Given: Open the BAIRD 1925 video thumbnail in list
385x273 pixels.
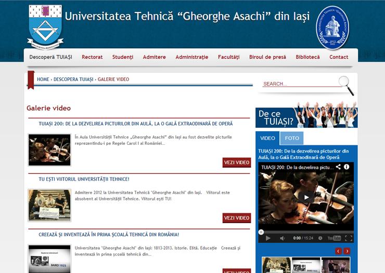Looking at the screenshot, I should 49,258.
